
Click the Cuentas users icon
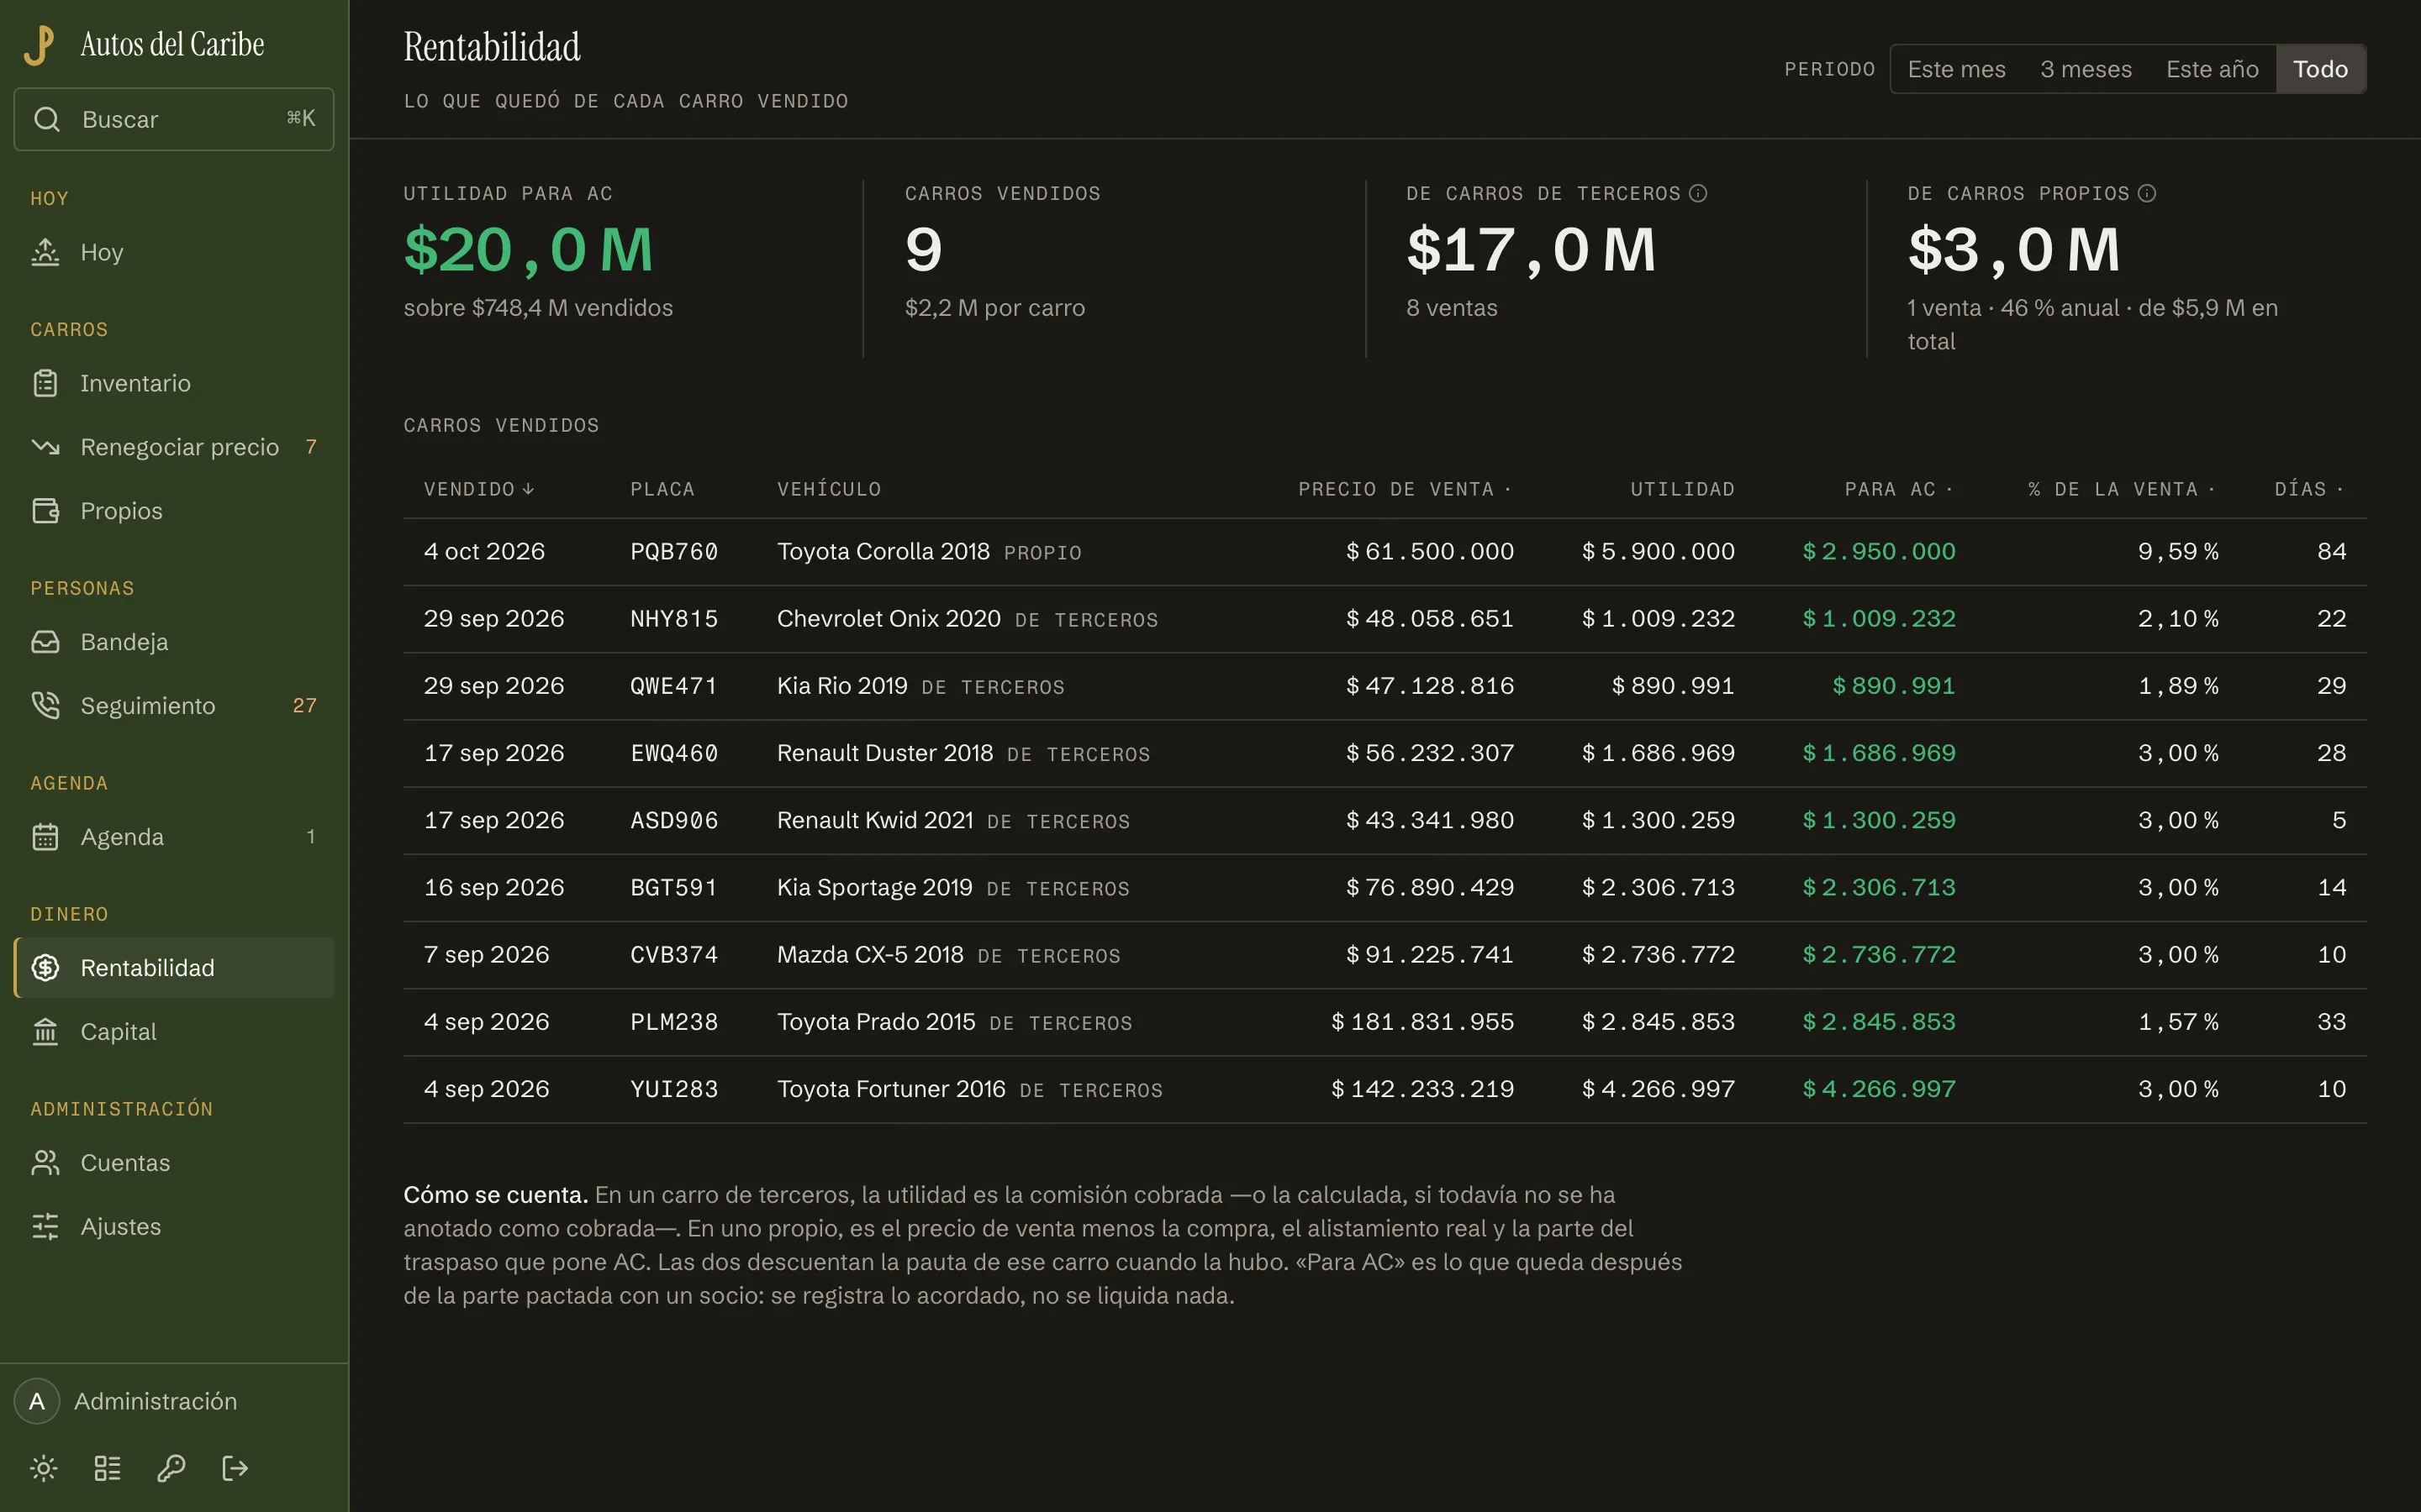point(45,1163)
